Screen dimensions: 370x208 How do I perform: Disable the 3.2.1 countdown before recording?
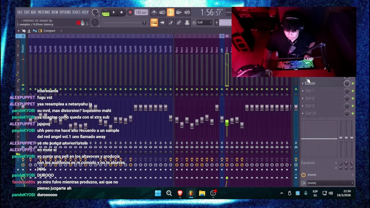pyautogui.click(x=170, y=12)
